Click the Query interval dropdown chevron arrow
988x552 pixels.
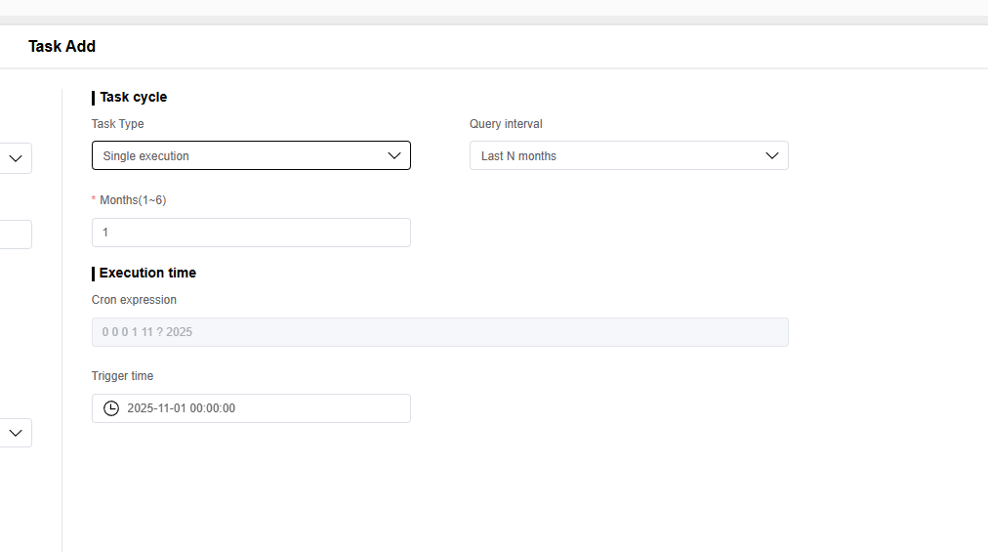click(x=772, y=155)
